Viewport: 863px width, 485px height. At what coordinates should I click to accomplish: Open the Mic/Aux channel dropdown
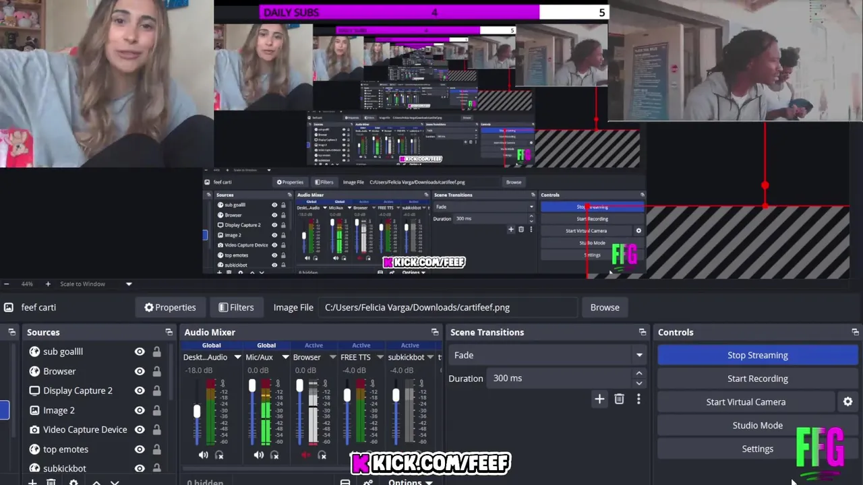[x=285, y=357]
